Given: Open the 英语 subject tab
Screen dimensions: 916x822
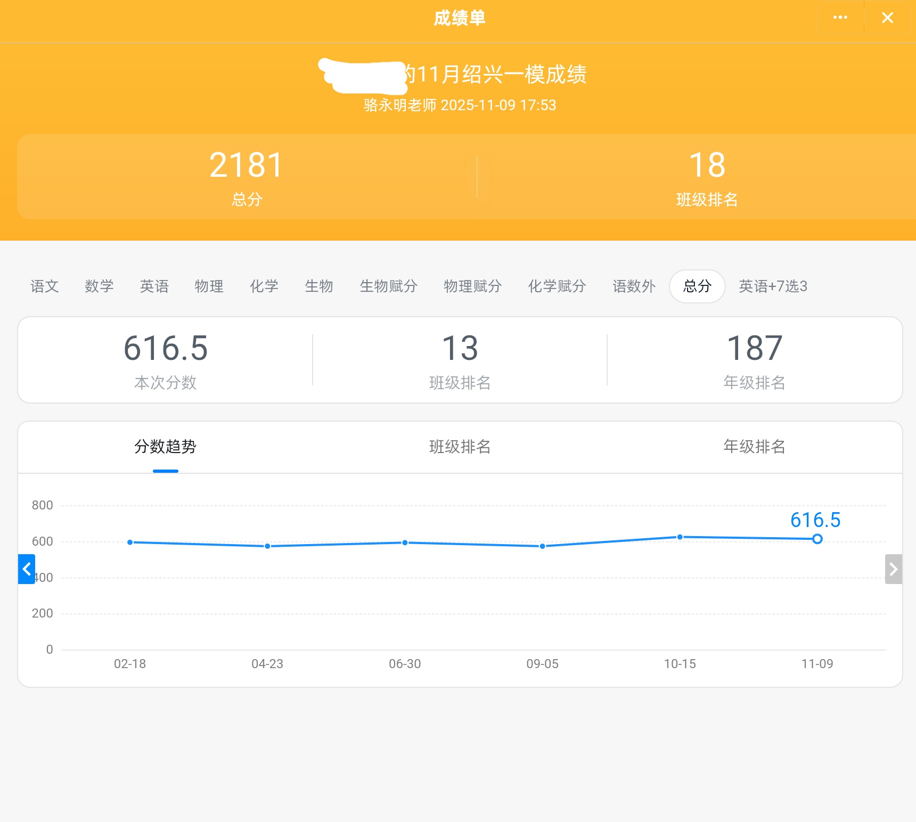Looking at the screenshot, I should (154, 286).
